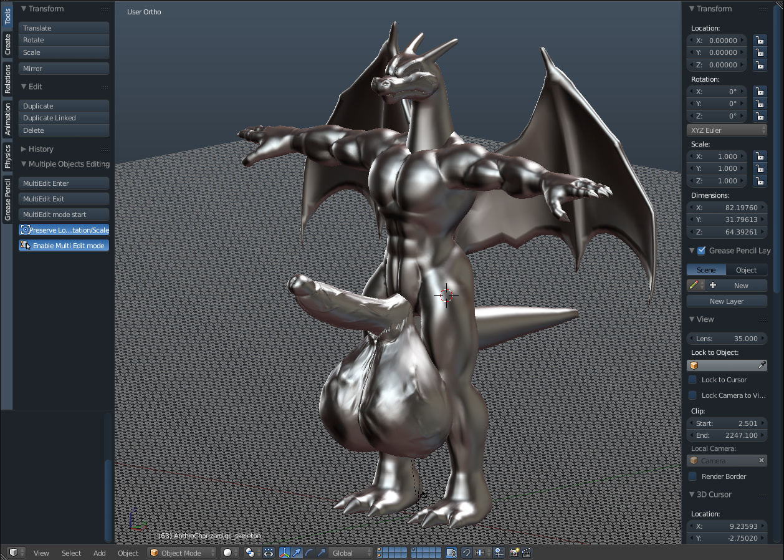Click the render OpenGL camera icon
Image resolution: width=784 pixels, height=560 pixels.
click(x=515, y=553)
